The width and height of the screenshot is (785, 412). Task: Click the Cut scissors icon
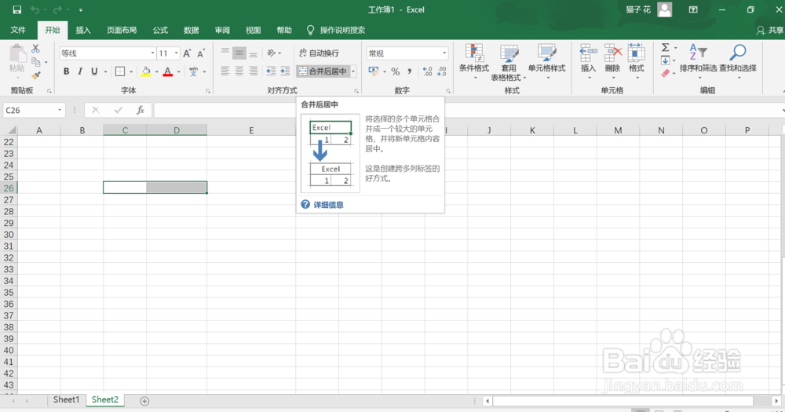[x=35, y=49]
